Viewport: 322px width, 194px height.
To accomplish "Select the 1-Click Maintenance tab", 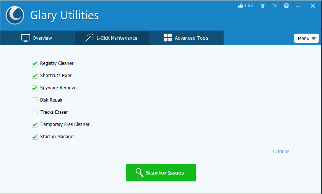I will 112,38.
